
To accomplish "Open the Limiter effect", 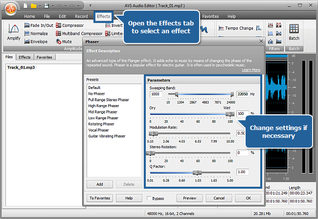I will 114,33.
